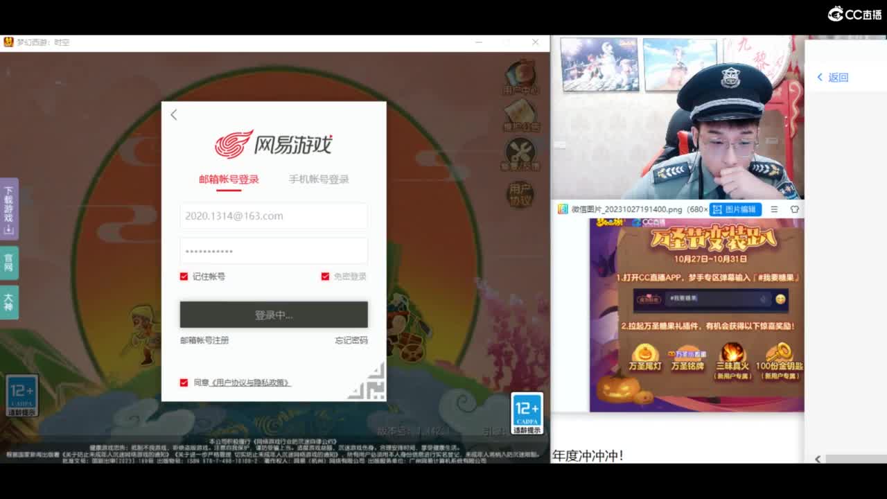Switch to 手机帐号登录 tab
Screen dimensions: 887x499
tap(319, 180)
